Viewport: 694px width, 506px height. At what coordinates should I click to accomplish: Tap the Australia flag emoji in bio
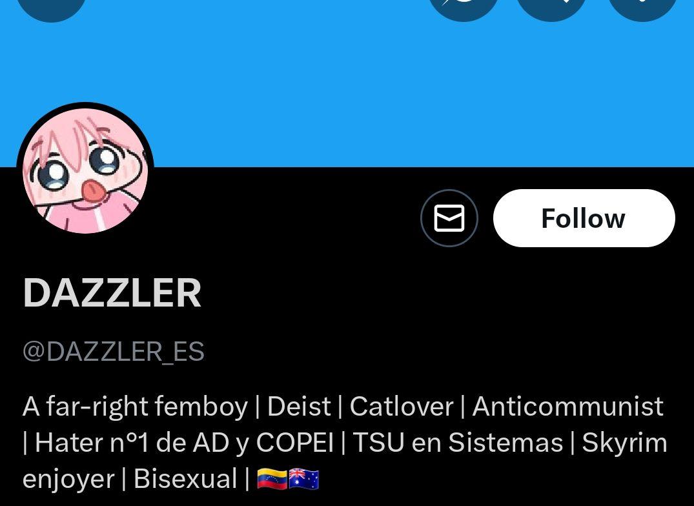[x=303, y=479]
